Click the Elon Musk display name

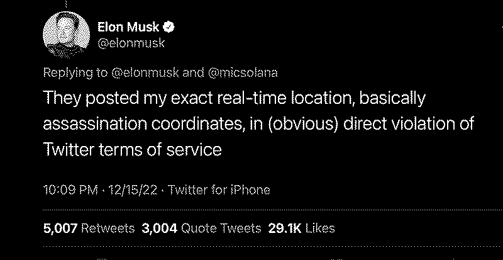click(x=128, y=27)
